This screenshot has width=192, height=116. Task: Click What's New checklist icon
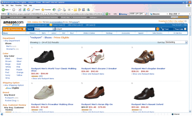59,17
